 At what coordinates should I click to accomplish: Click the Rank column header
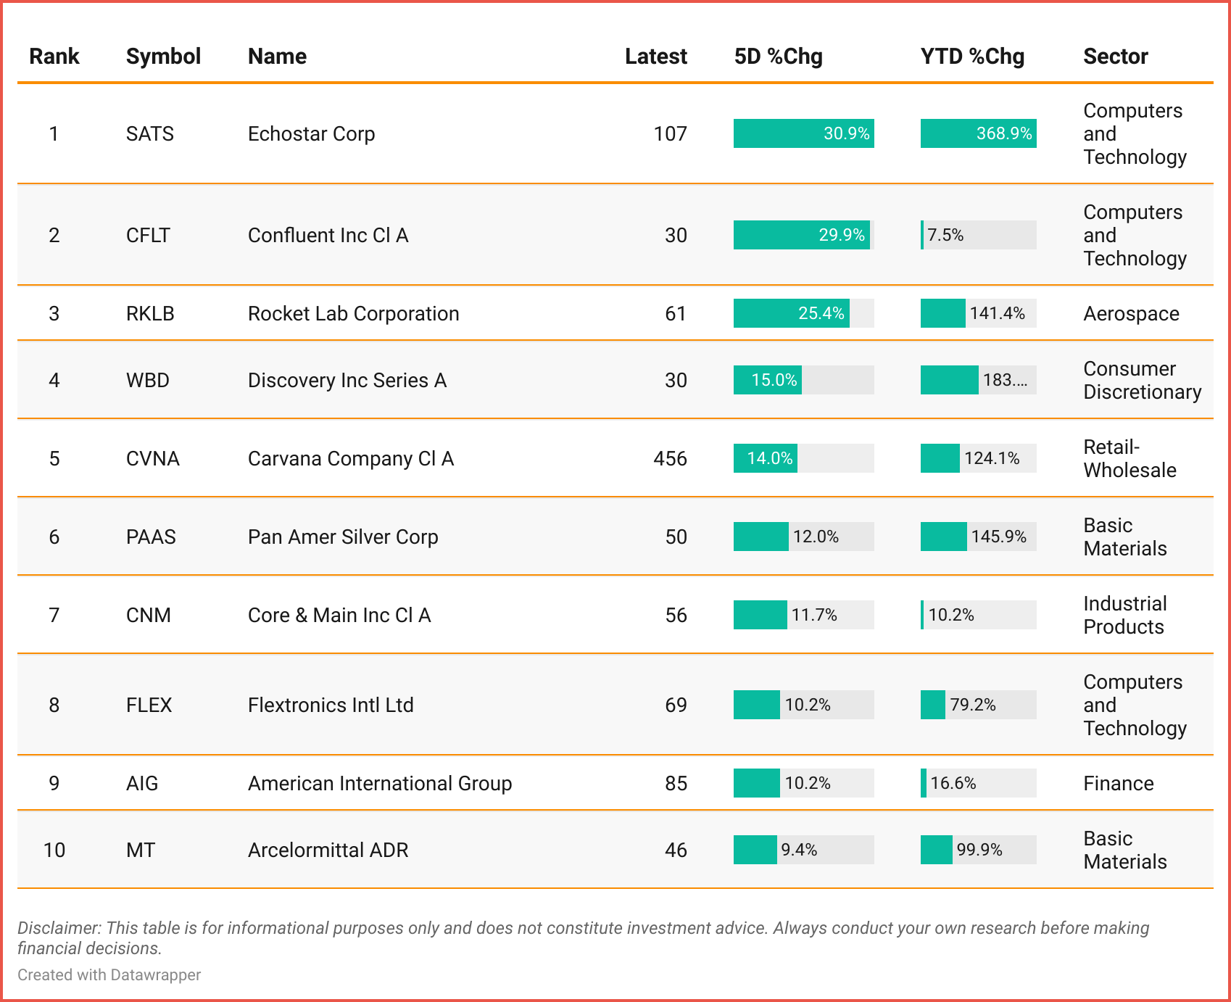point(54,57)
